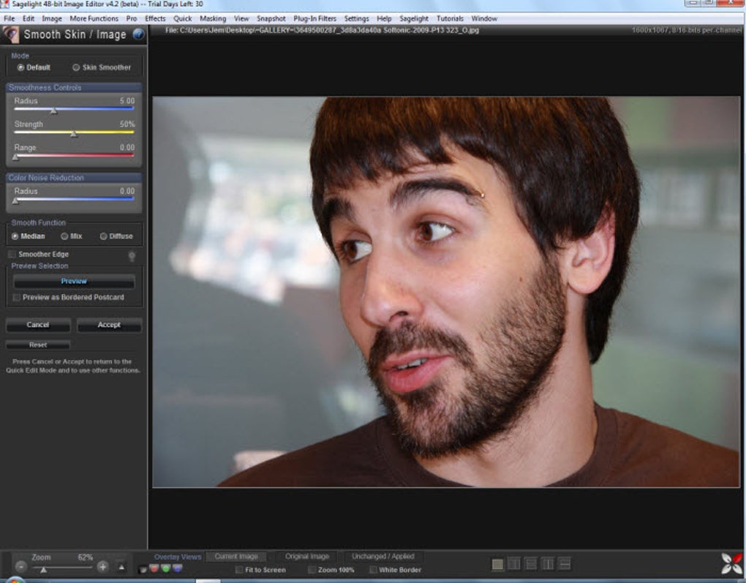Select the Default mode radio button
The image size is (746, 583).
[x=20, y=67]
